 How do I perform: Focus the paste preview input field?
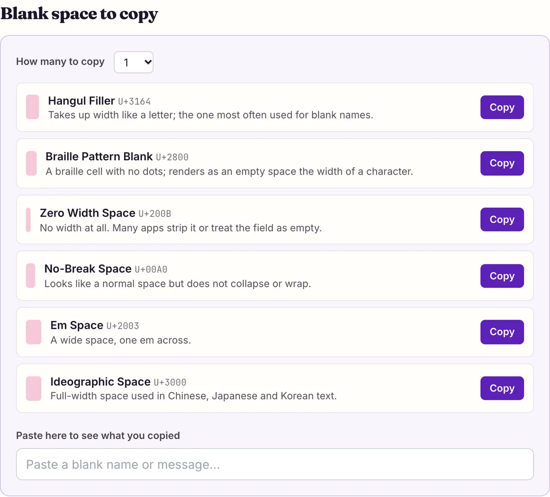coord(275,464)
